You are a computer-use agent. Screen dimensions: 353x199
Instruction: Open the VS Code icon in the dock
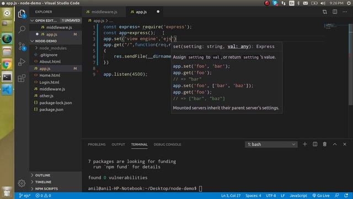point(7,90)
